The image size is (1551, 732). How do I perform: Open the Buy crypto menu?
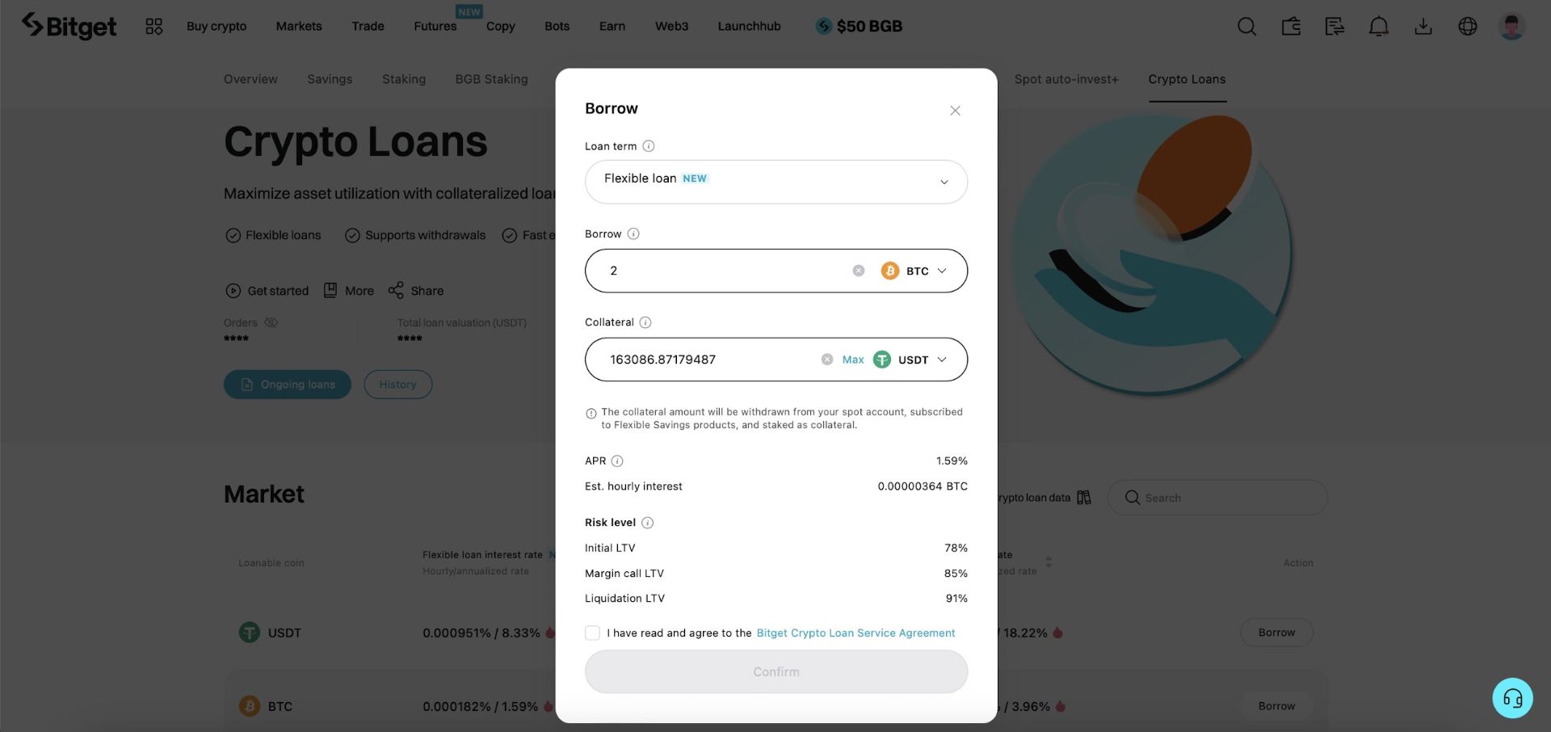[216, 27]
